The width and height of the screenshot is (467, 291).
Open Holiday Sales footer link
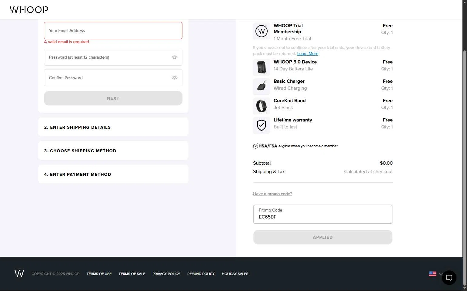click(x=235, y=274)
